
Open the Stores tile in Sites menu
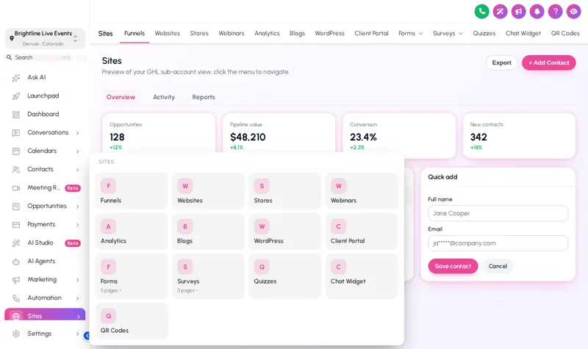pos(285,191)
